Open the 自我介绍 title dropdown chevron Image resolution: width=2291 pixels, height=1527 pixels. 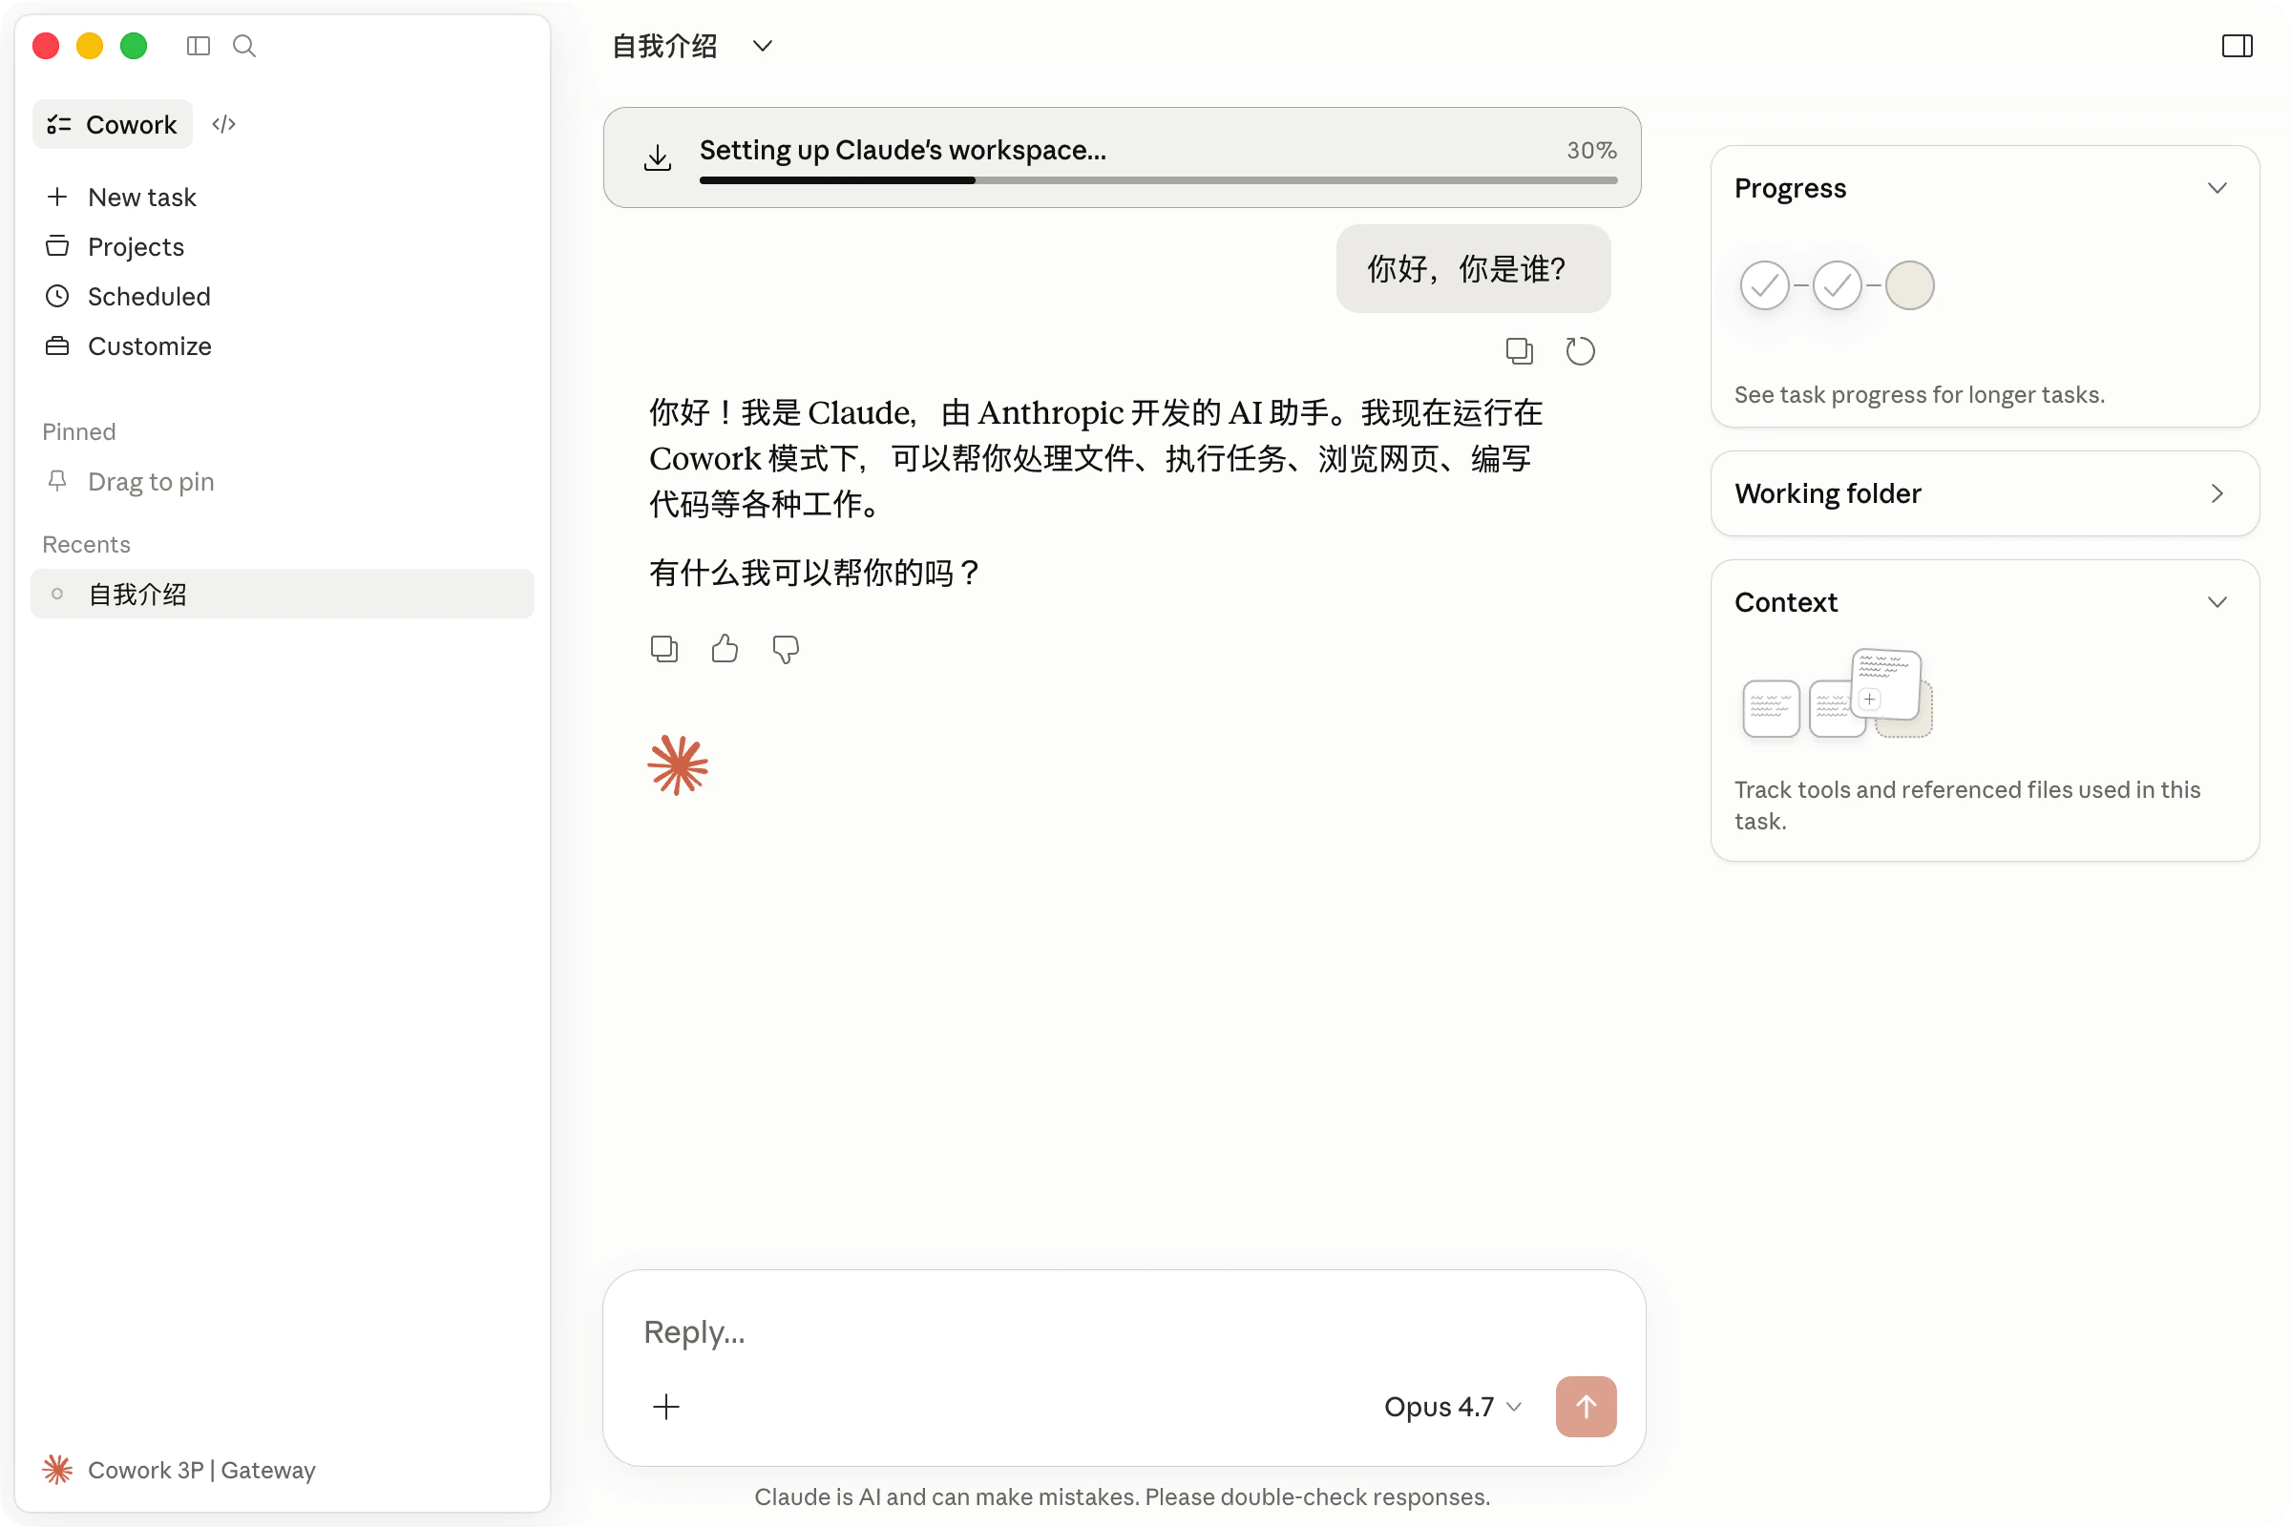pos(763,46)
